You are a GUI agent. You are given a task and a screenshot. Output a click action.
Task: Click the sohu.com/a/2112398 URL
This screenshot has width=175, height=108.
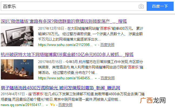[x=65, y=45]
